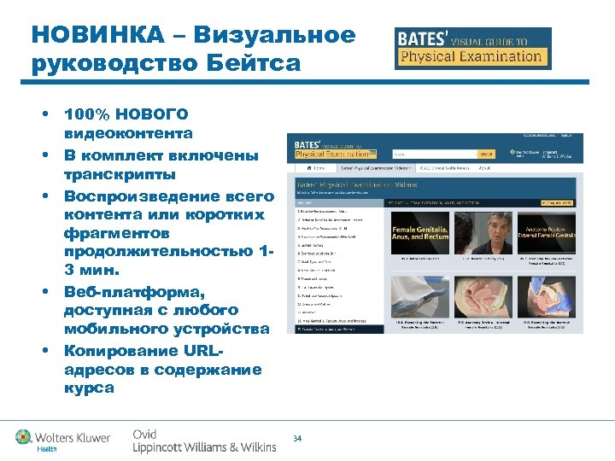Click the bullet '100% нового видеоконтента'
615x461 pixels.
128,123
